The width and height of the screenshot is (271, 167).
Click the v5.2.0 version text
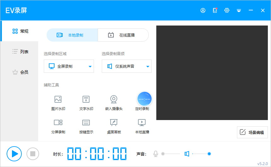(262, 164)
